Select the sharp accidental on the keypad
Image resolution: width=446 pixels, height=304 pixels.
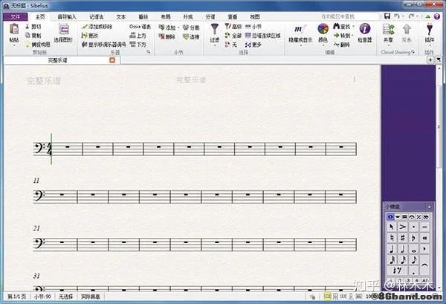click(x=402, y=238)
